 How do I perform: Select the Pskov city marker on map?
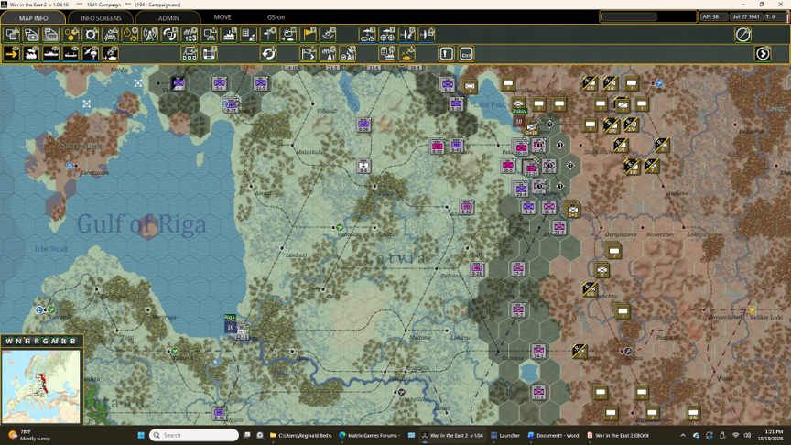(x=519, y=118)
